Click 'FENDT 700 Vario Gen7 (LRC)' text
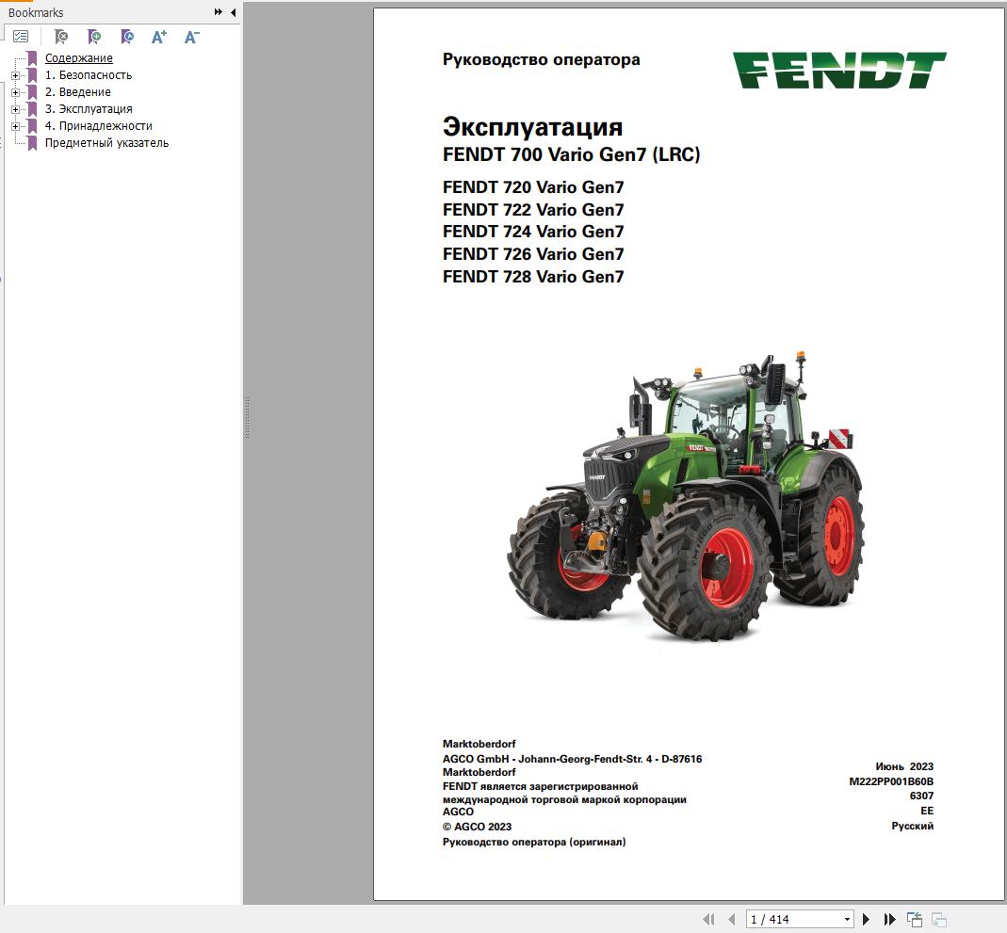Image resolution: width=1007 pixels, height=933 pixels. pyautogui.click(x=572, y=154)
